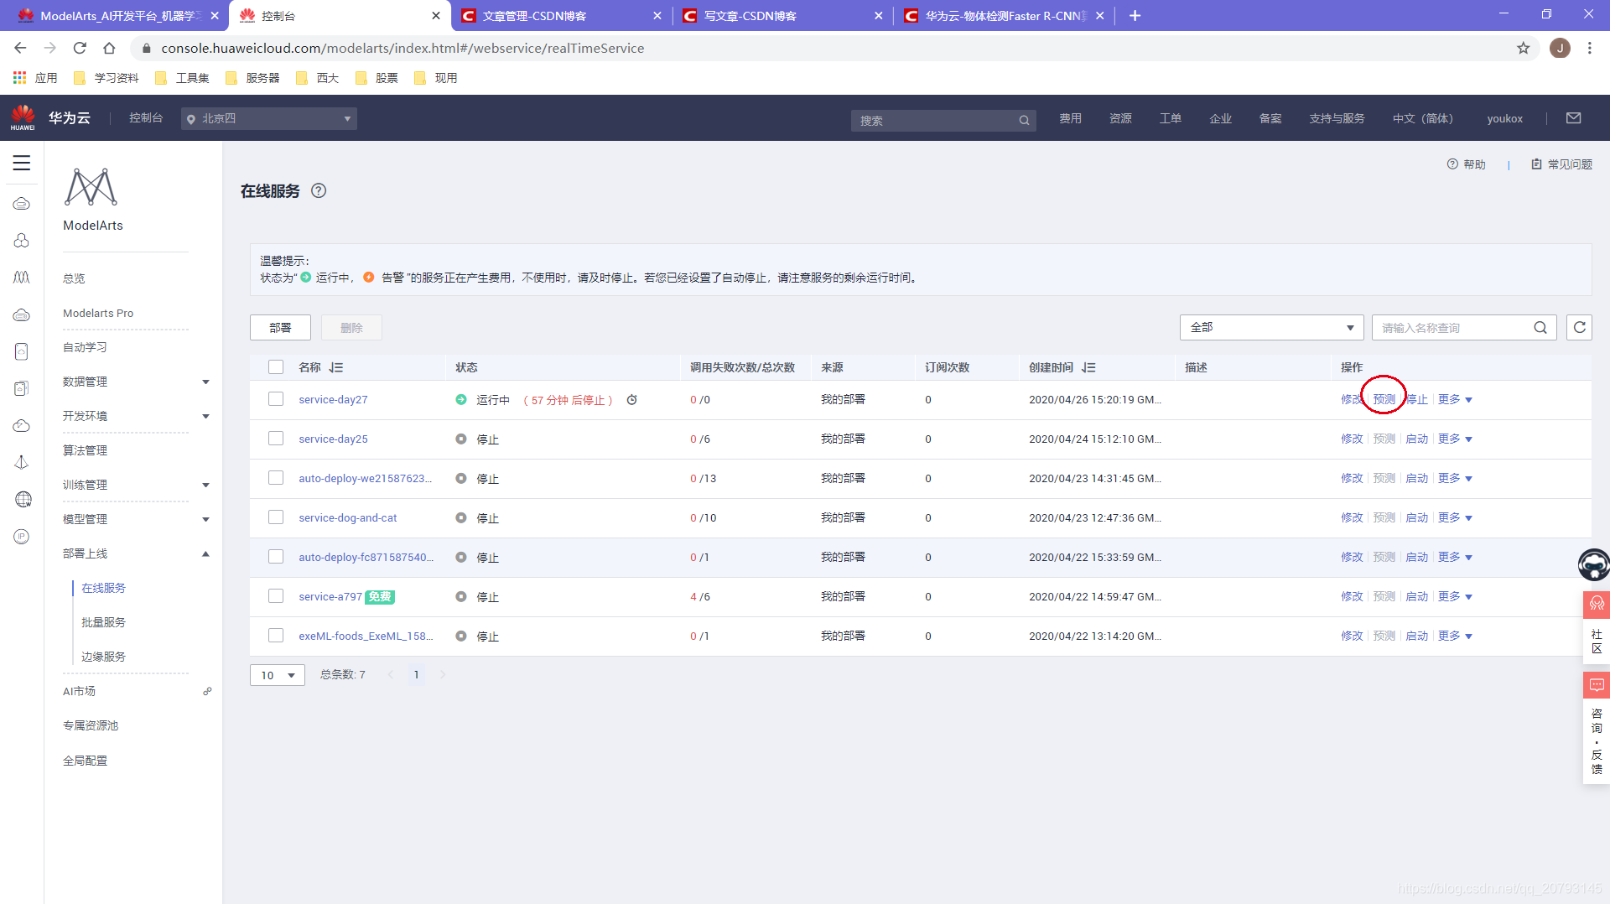Select 批量服务 in sidebar
The image size is (1610, 904).
tap(103, 622)
